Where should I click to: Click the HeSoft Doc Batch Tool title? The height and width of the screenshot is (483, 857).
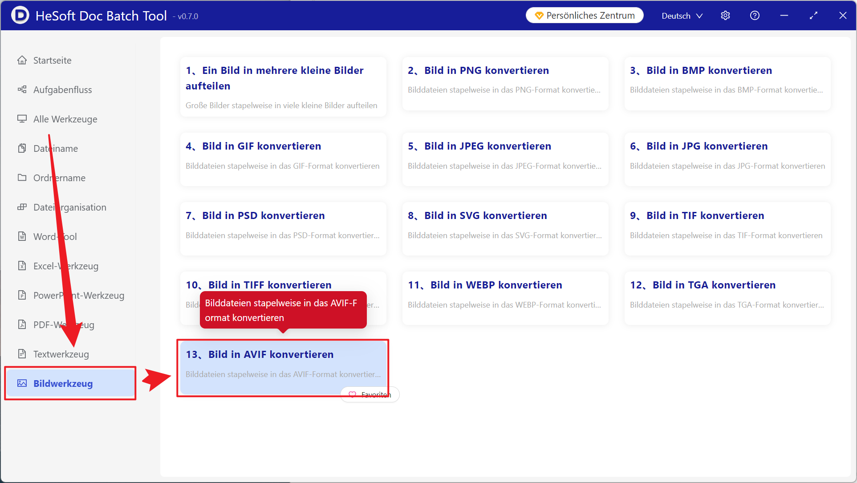101,16
